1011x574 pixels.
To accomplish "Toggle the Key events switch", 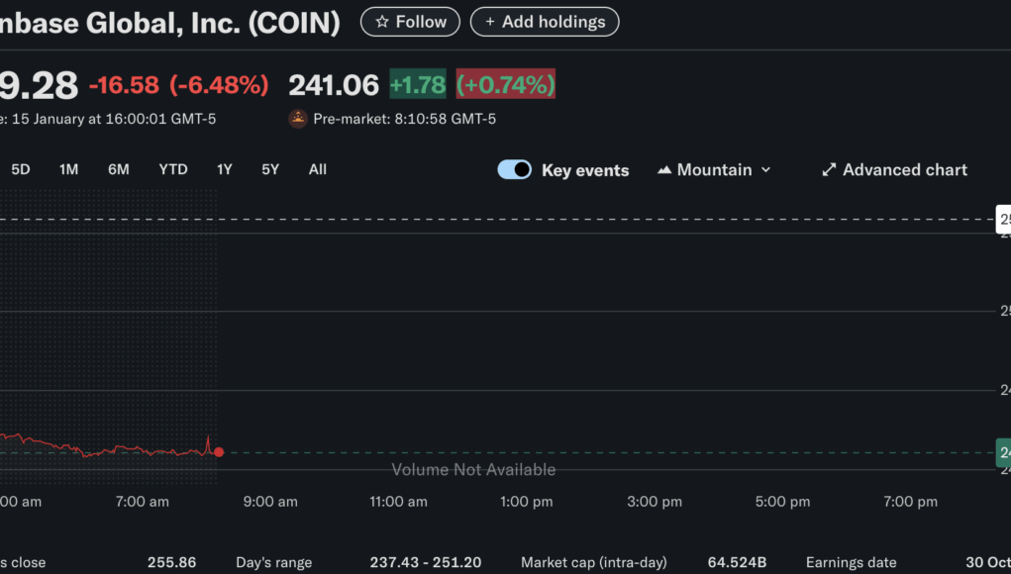I will click(x=515, y=170).
